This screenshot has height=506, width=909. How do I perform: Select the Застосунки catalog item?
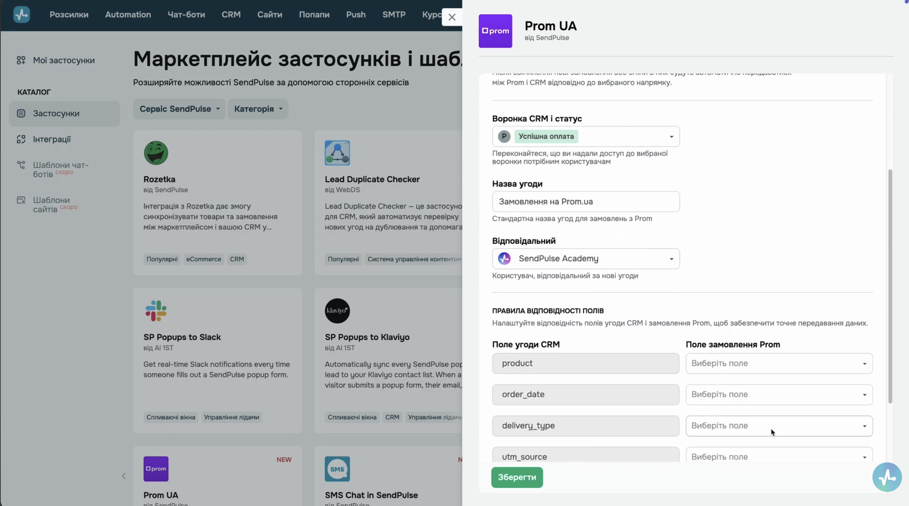64,113
